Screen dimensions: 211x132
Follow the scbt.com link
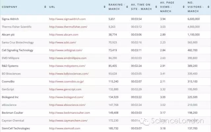62,43
